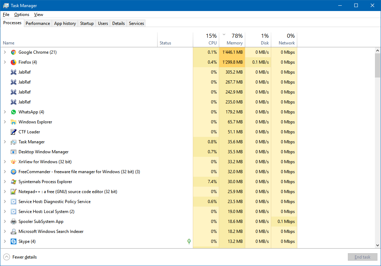381x266 pixels.
Task: Expand the WhatsApp (4) process group
Action: 5,112
